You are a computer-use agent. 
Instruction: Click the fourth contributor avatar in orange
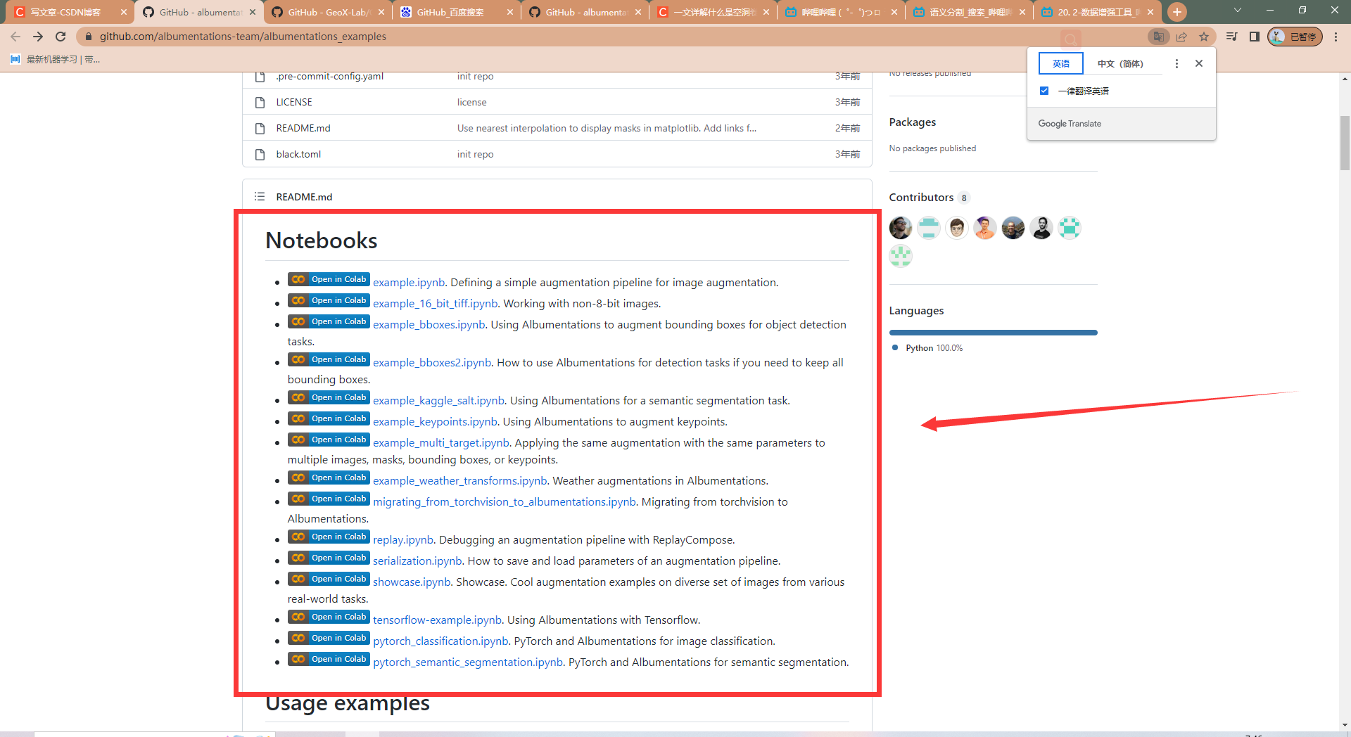(985, 228)
